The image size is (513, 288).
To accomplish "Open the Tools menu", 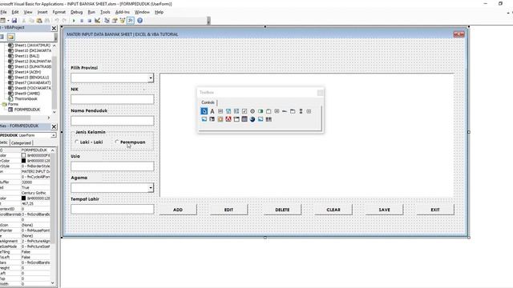I will click(105, 12).
